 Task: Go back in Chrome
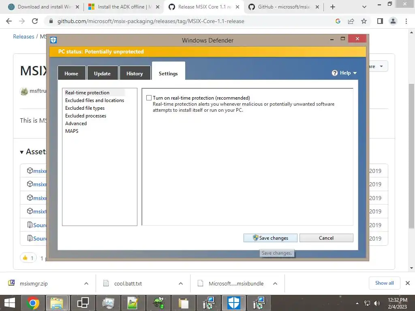tap(9, 21)
